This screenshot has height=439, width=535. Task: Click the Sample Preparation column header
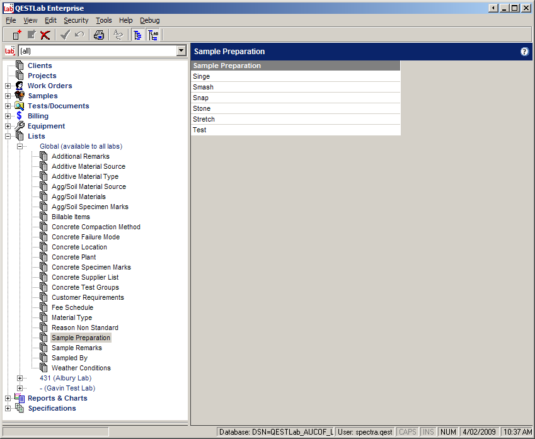click(x=295, y=66)
